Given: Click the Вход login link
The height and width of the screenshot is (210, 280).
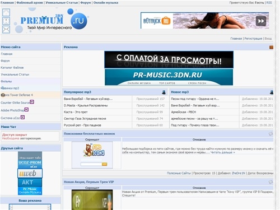Looking at the screenshot, I should 268,39.
